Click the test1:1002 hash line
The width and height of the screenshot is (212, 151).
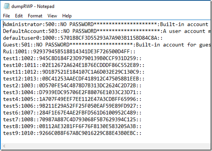(x=72, y=58)
